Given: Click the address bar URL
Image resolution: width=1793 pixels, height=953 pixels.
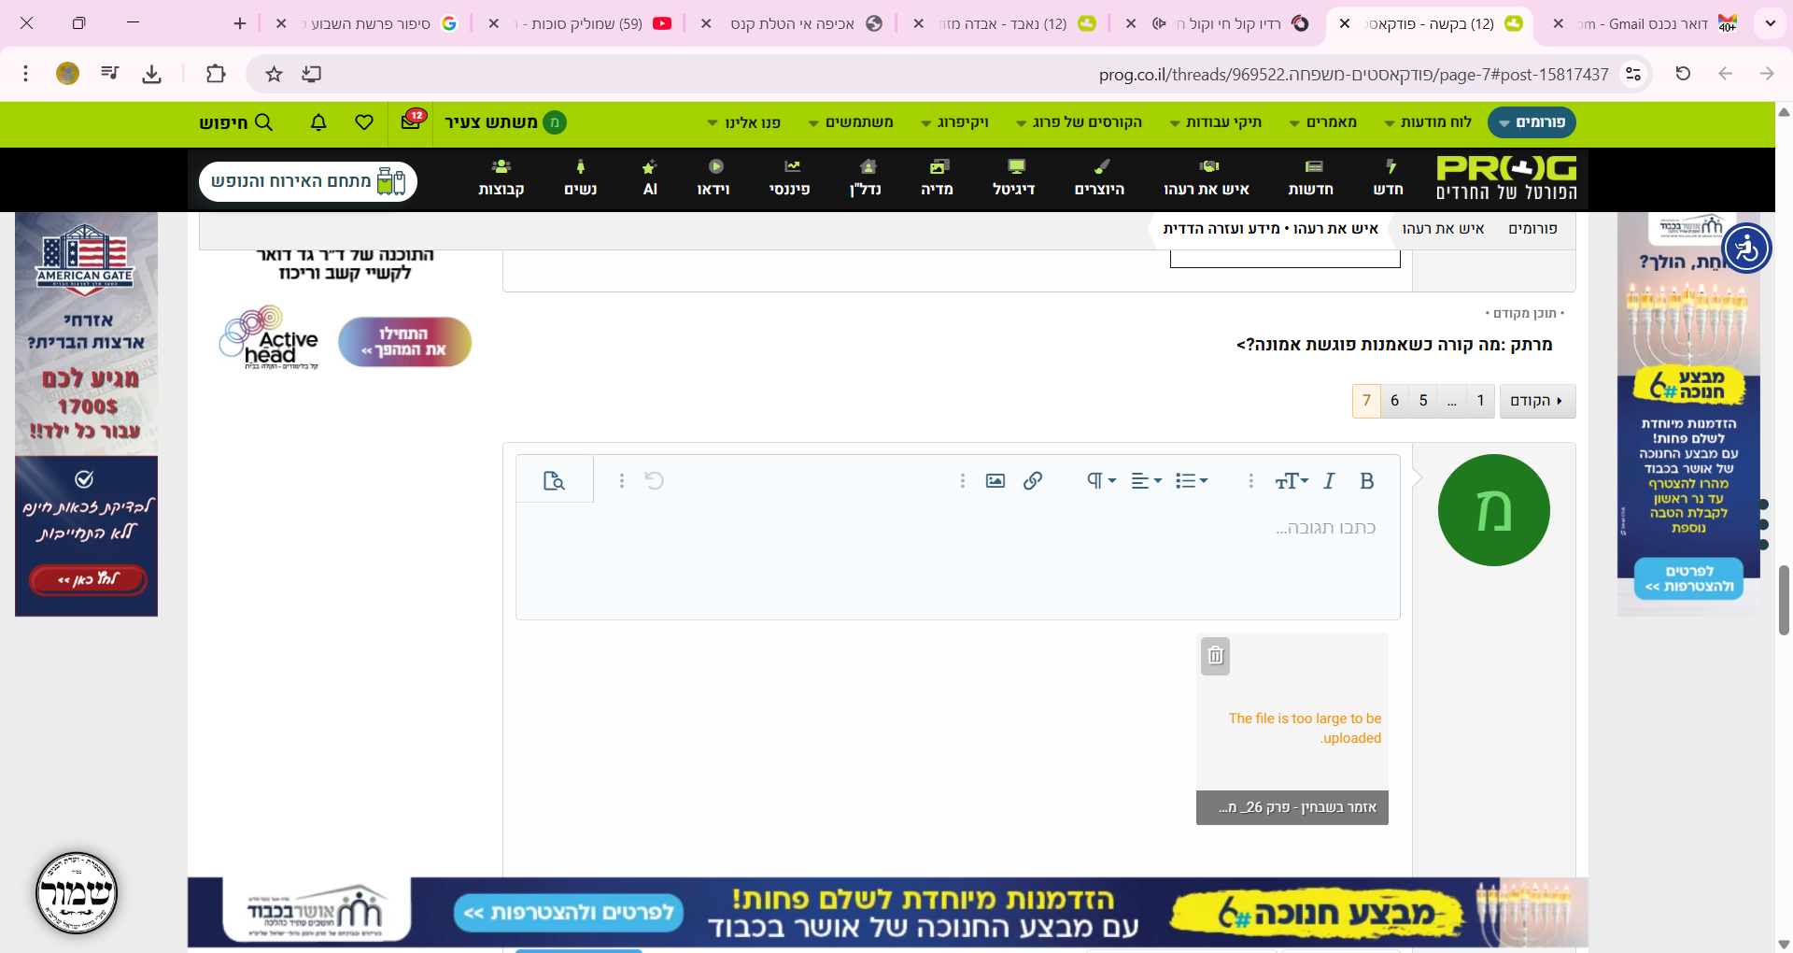Looking at the screenshot, I should [1353, 75].
